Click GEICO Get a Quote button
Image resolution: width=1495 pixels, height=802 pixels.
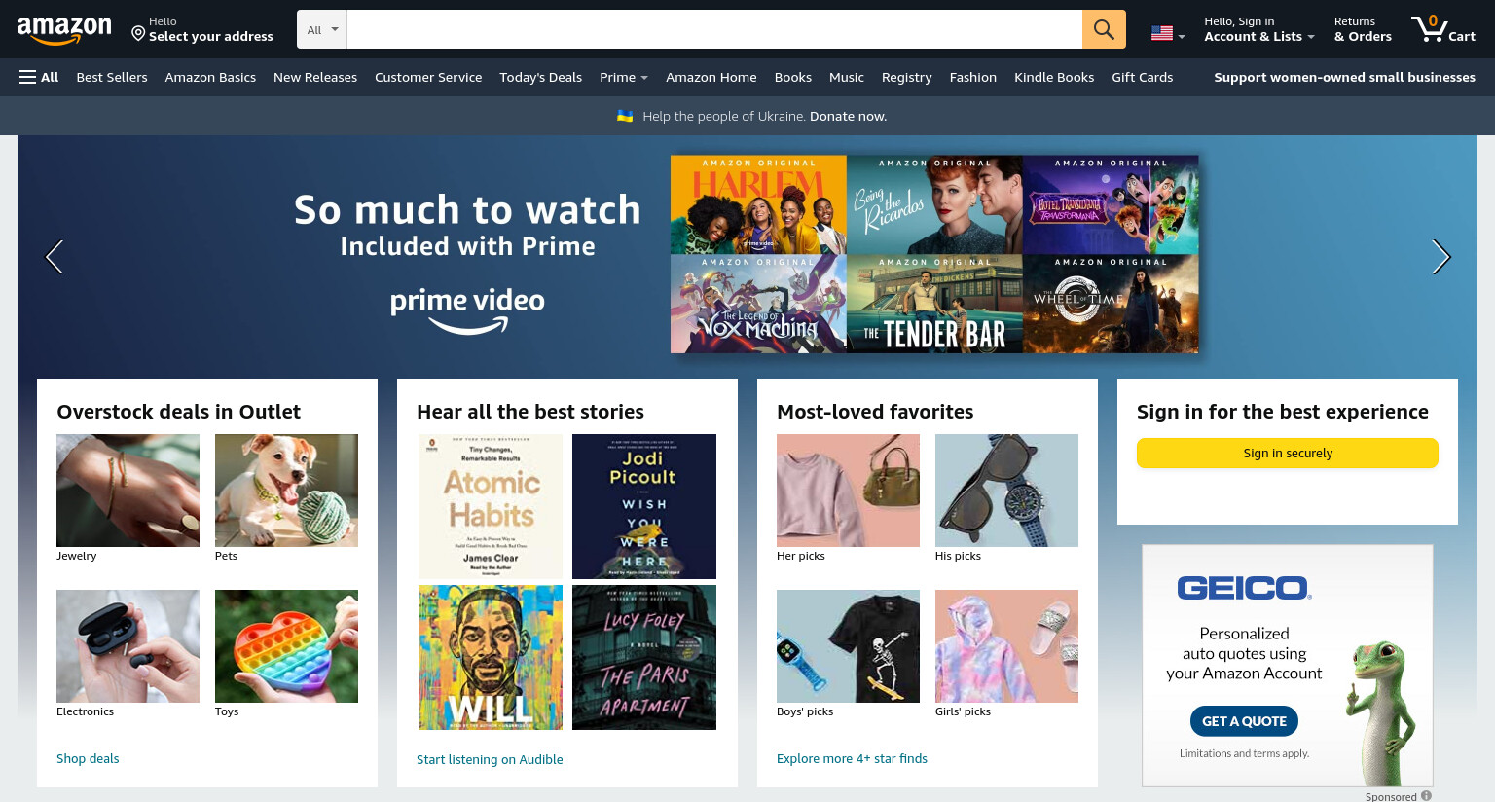tap(1244, 721)
